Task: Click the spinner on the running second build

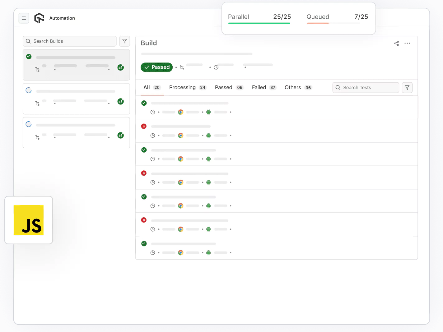Action: (29, 90)
